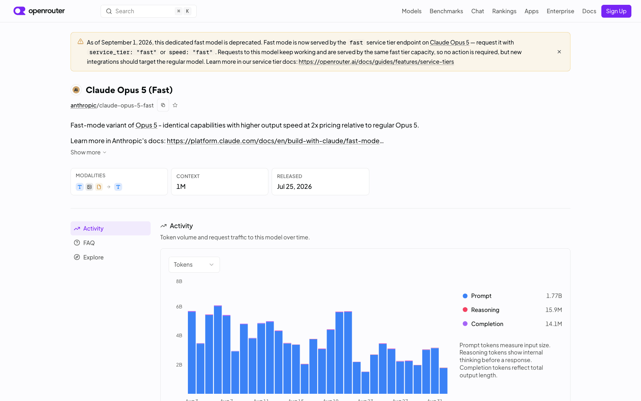Image resolution: width=641 pixels, height=401 pixels.
Task: Click the Claude Opus 5 (Fast) title
Action: pos(129,90)
